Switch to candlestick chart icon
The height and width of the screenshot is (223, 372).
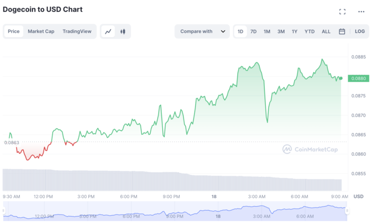pos(123,31)
